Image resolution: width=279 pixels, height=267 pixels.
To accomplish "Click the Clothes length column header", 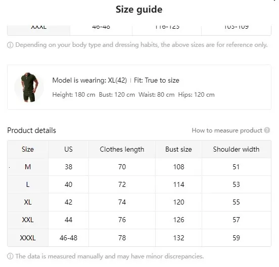I will pos(122,149).
